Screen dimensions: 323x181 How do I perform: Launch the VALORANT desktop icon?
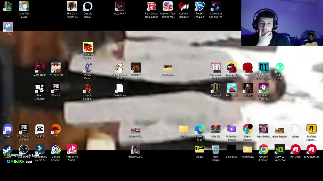click(120, 8)
